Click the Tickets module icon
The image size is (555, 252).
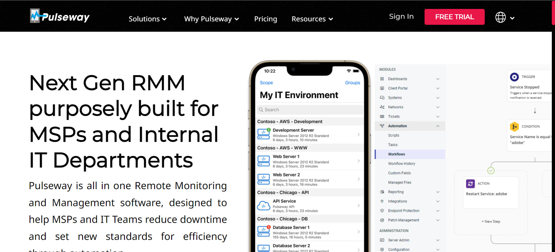pos(382,116)
